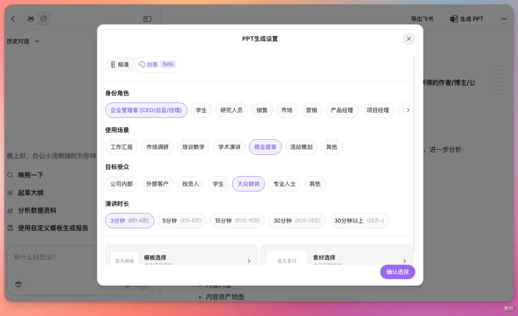Select 工作汇报 usage scenario

[x=121, y=147]
